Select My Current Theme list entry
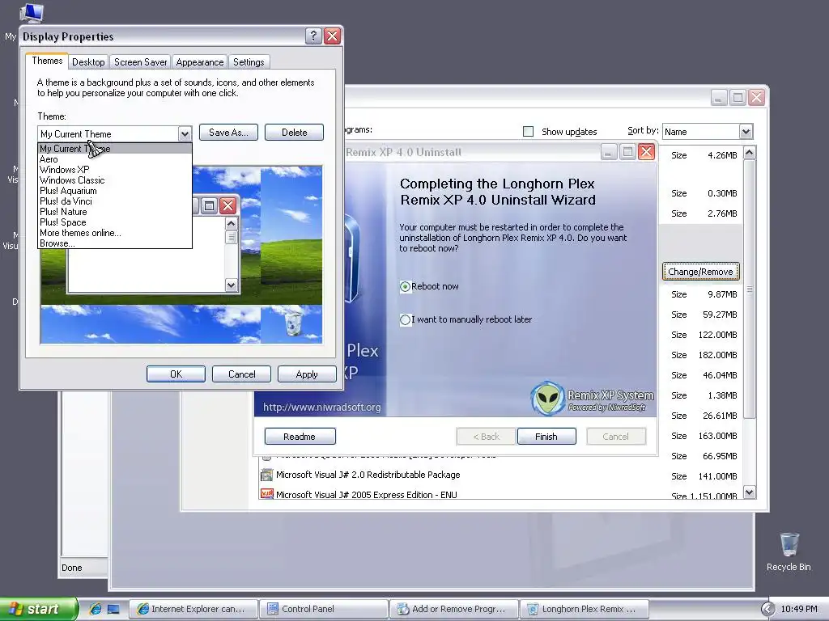The width and height of the screenshot is (829, 621). tap(115, 149)
